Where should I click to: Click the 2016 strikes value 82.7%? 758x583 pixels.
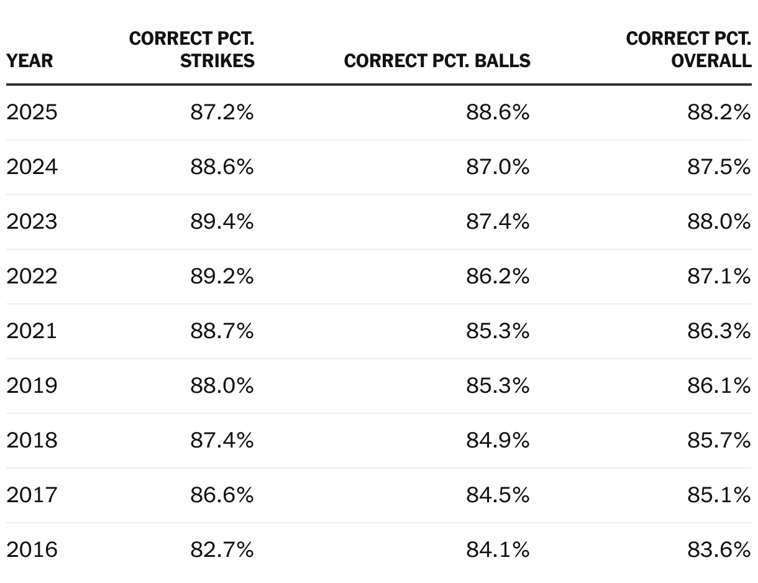point(222,550)
